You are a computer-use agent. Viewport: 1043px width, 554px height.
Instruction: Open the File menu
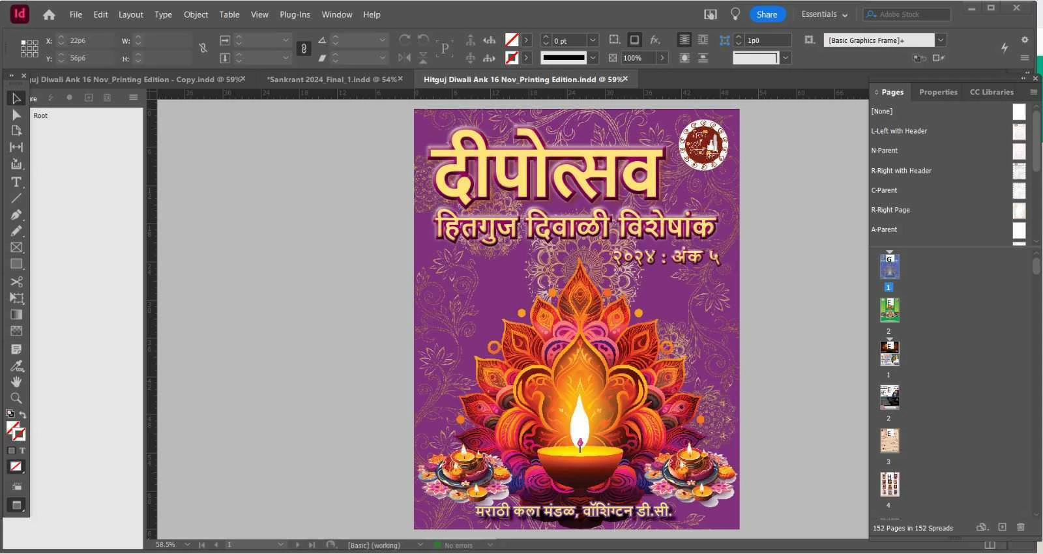point(76,14)
